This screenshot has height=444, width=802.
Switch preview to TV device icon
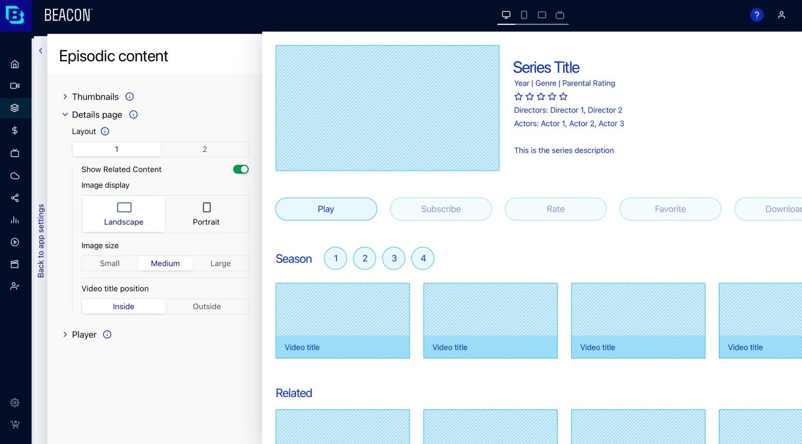(x=560, y=15)
